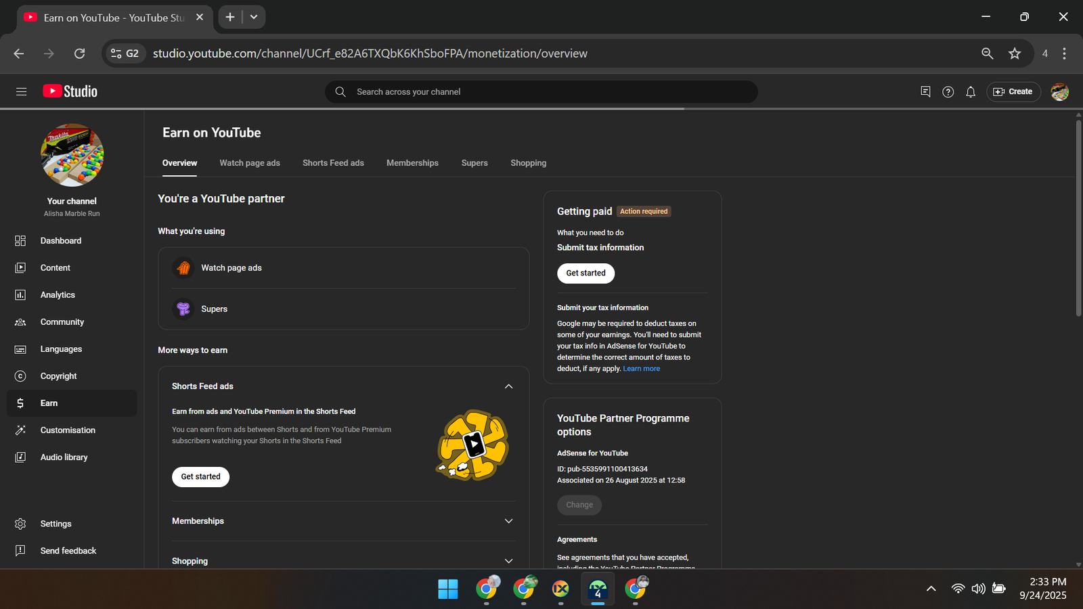The width and height of the screenshot is (1083, 609).
Task: Collapse the Shorts Feed ads section
Action: click(508, 386)
